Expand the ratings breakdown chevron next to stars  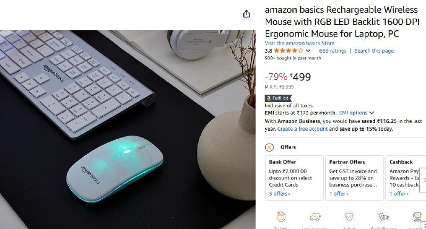tap(308, 50)
